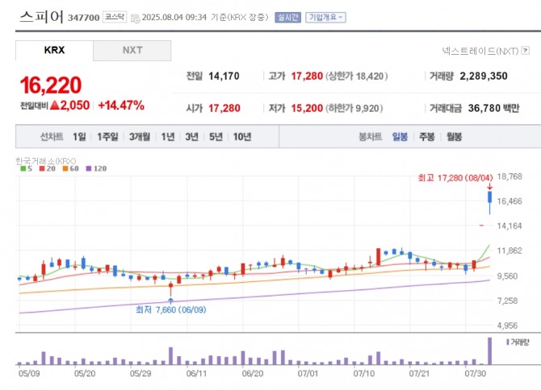The width and height of the screenshot is (541, 390).
Task: Click the 거래량 legend in volume chart
Action: click(x=518, y=342)
